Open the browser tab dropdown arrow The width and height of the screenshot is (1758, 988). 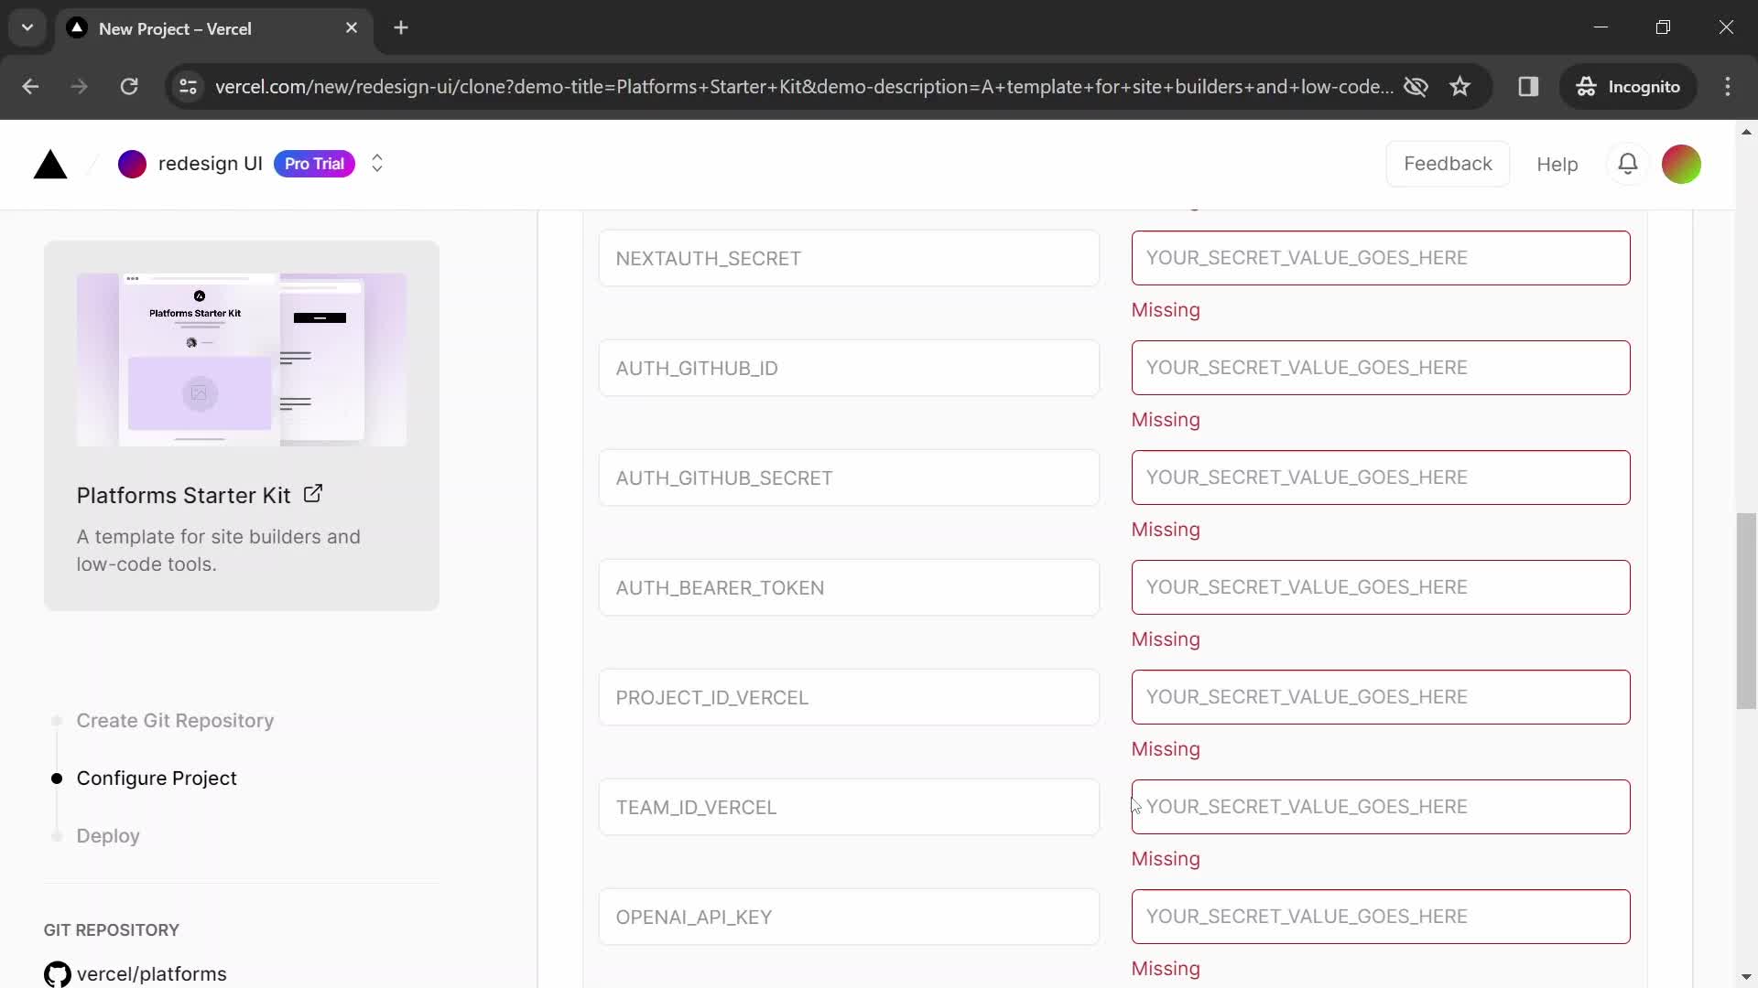point(27,27)
